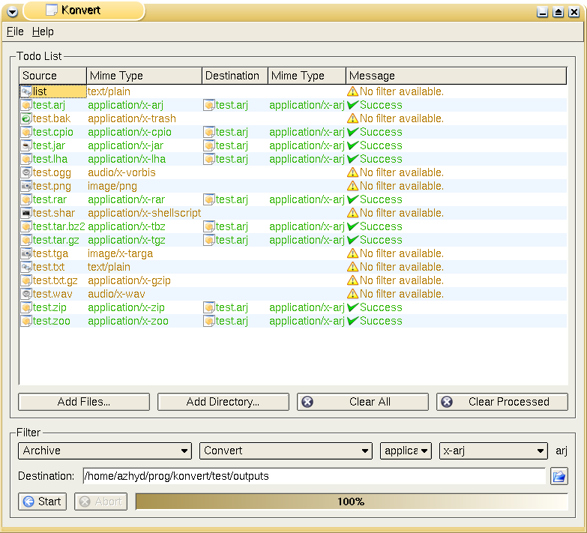
Task: Sort list by the Source column header
Action: (52, 76)
